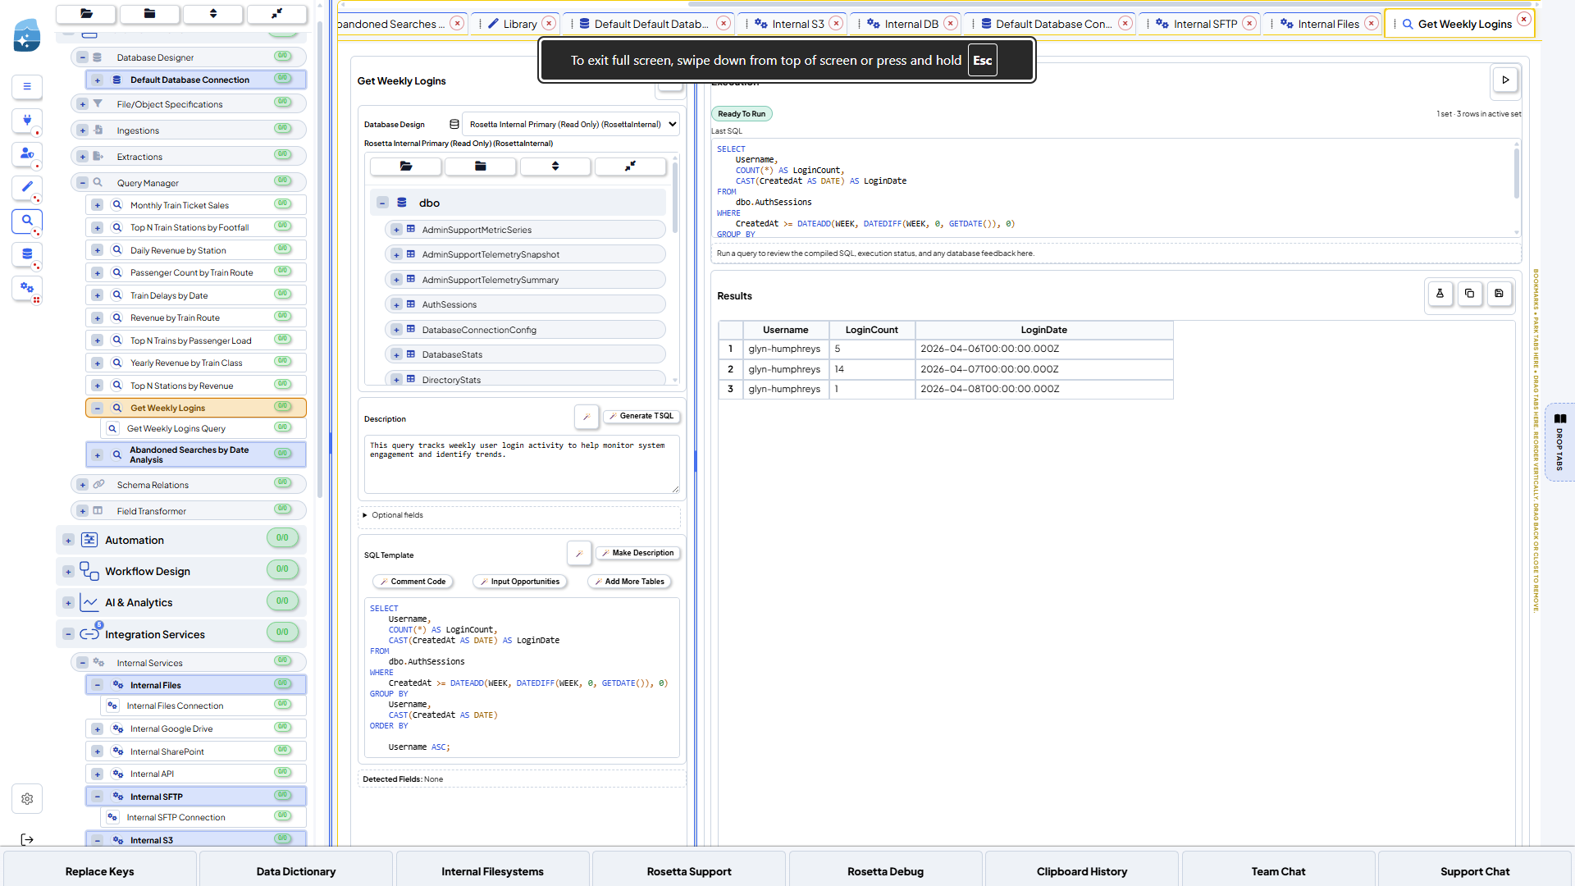This screenshot has width=1575, height=886.
Task: Click the magic wand icon beside Description
Action: (x=587, y=417)
